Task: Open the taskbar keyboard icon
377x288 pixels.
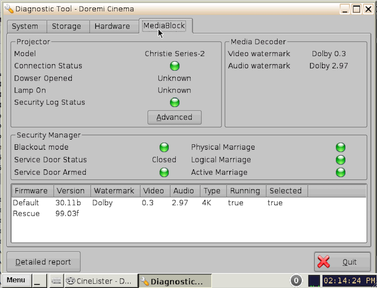Action: [x=56, y=281]
